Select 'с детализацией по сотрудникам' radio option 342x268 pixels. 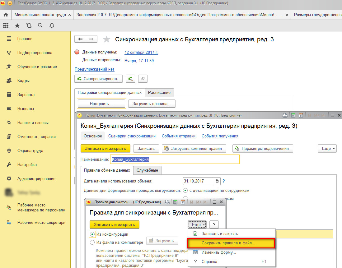[185, 191]
